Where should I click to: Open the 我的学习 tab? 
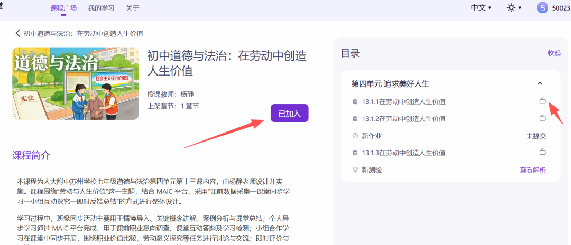pos(101,8)
